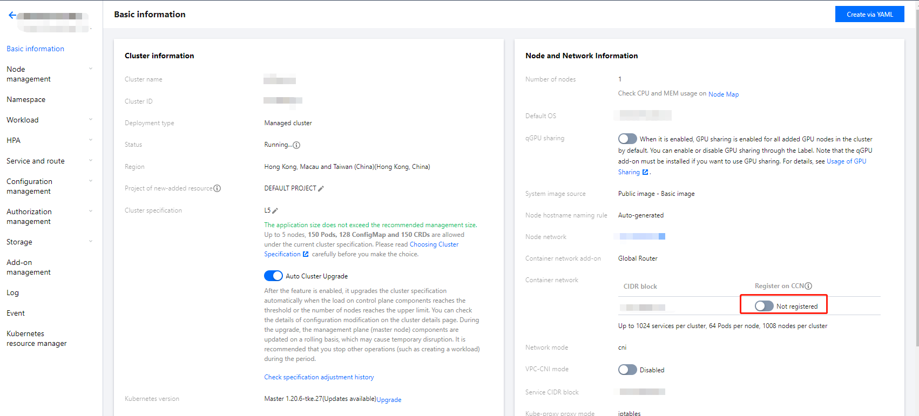The width and height of the screenshot is (919, 416).
Task: Disable the Auto Cluster Upgrade toggle
Action: pos(273,276)
